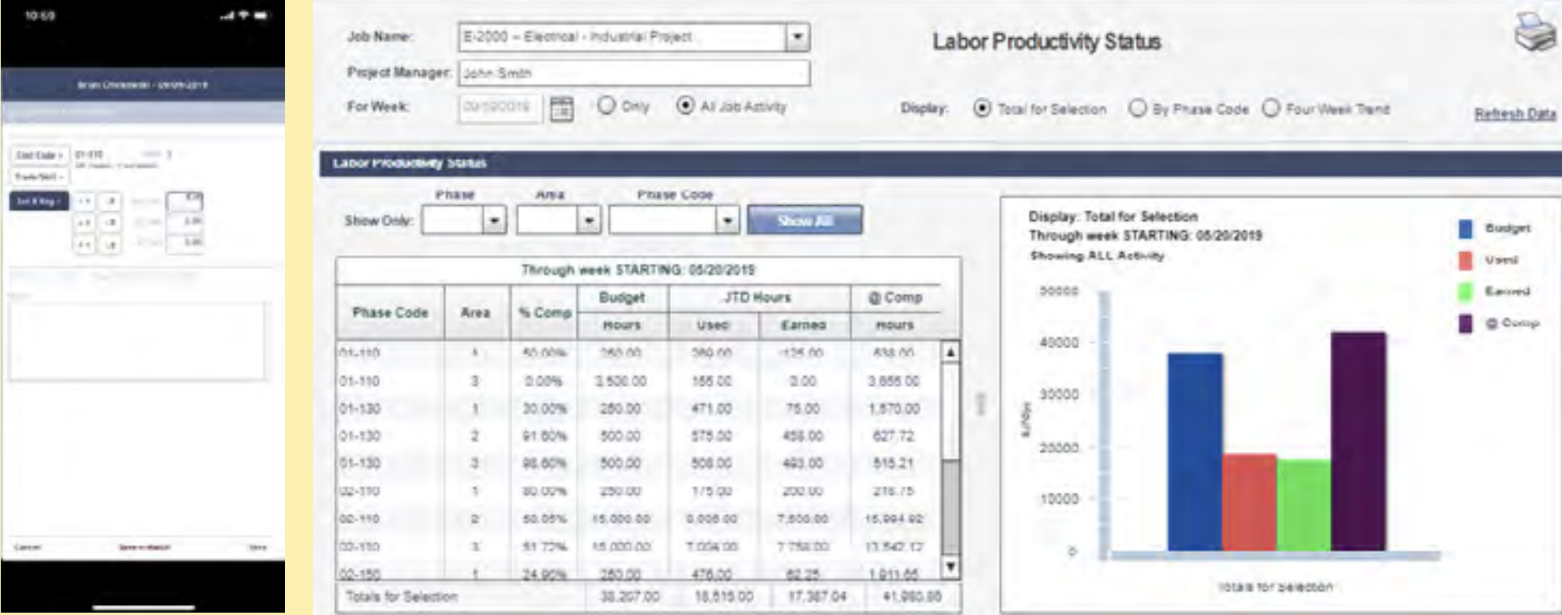Click the table cell showing 3,855.00
The height and width of the screenshot is (615, 1562).
point(894,381)
